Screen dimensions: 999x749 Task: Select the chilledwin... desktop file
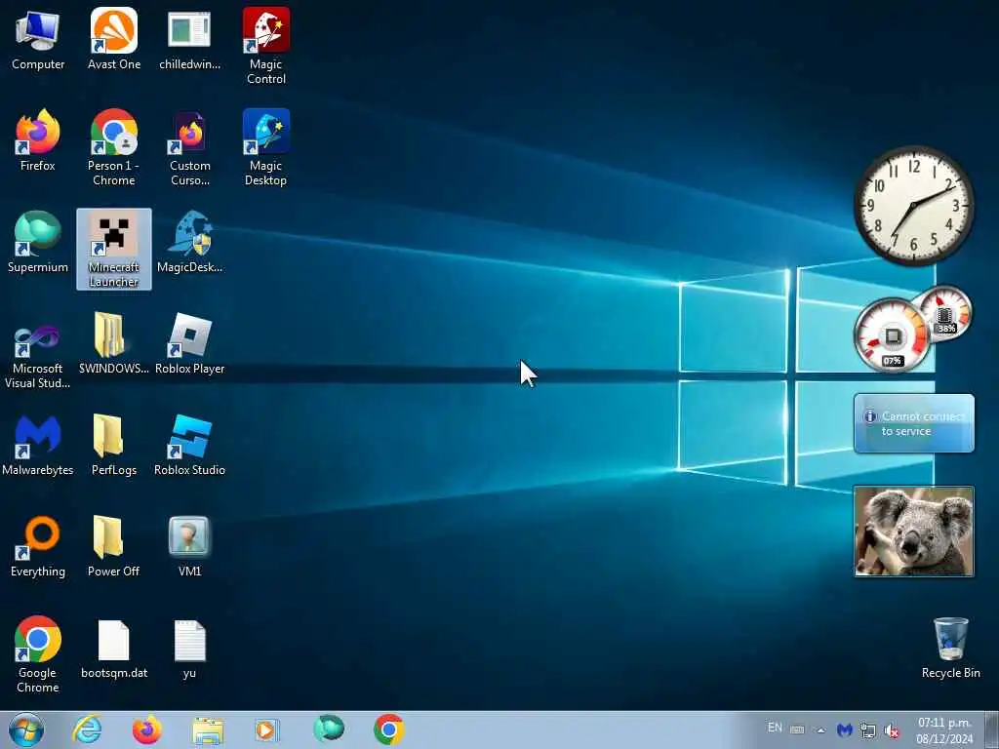(190, 41)
